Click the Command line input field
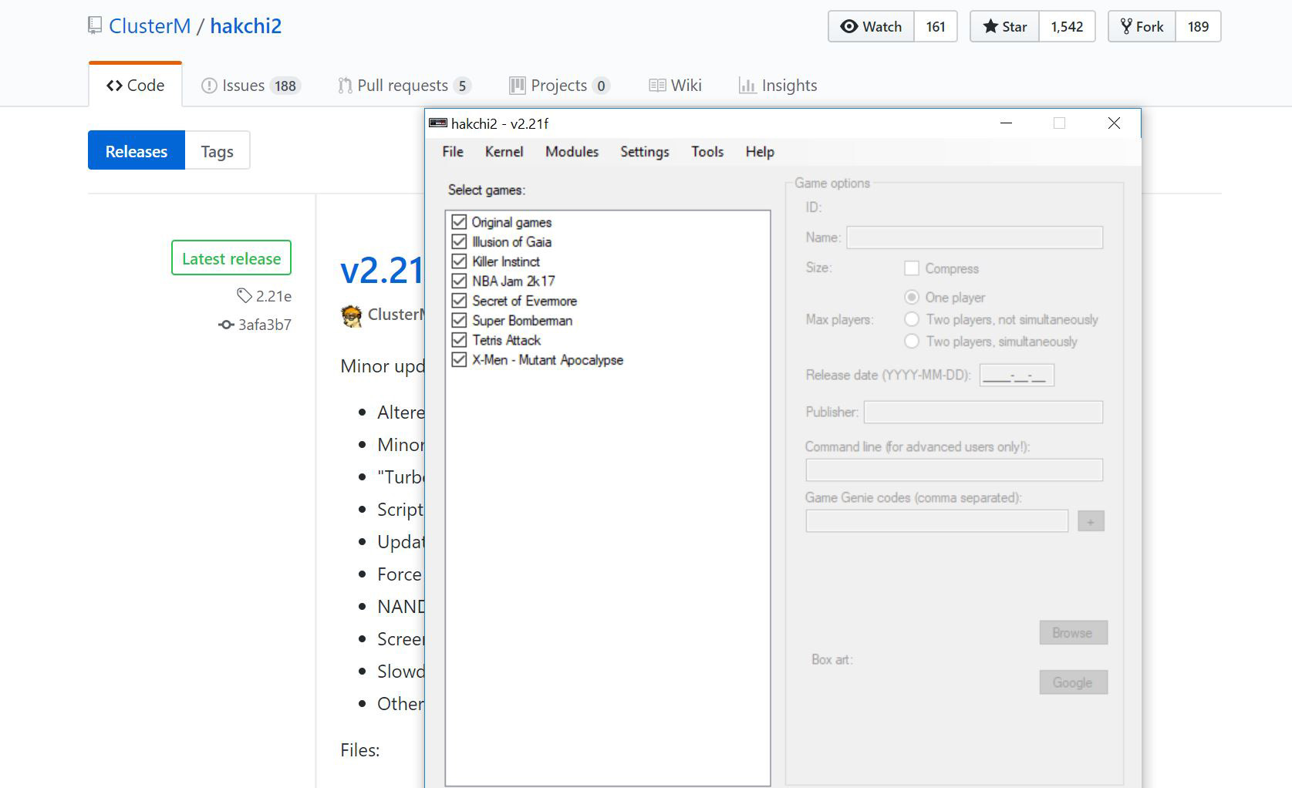 (954, 470)
